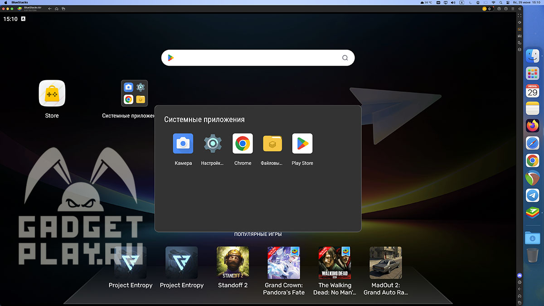Open the BlueStacks menu in menu bar
The height and width of the screenshot is (306, 544).
(19, 2)
